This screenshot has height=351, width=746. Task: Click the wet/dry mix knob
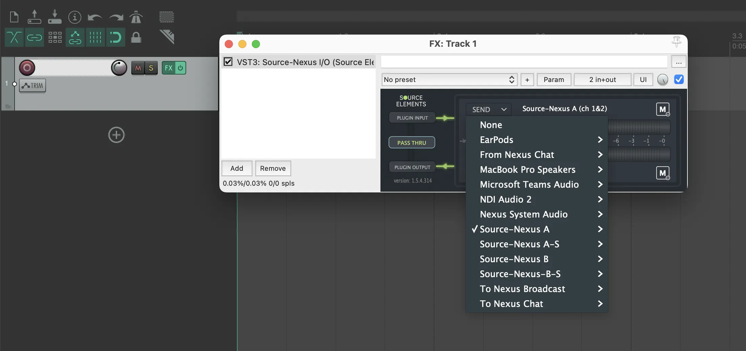(x=663, y=80)
